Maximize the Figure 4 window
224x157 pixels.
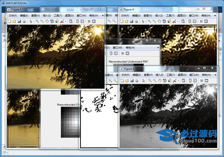pyautogui.click(x=204, y=9)
